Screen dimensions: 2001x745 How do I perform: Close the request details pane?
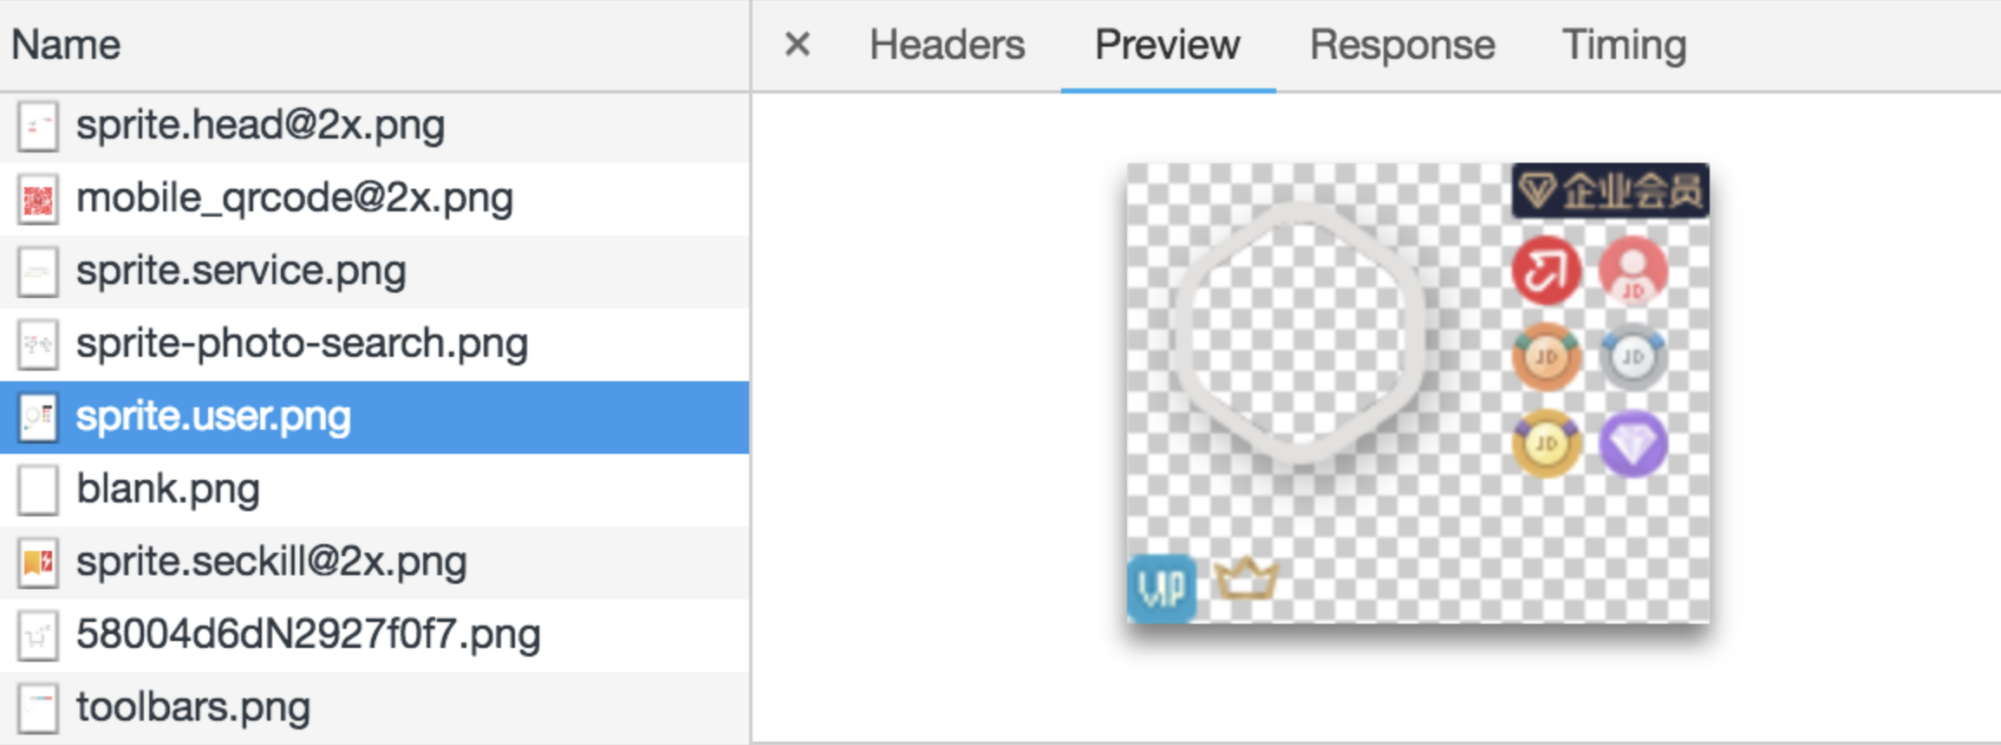pos(797,44)
